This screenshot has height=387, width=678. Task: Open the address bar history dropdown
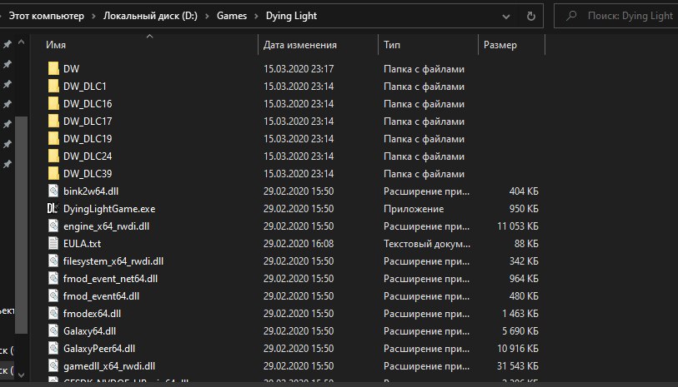tap(506, 17)
